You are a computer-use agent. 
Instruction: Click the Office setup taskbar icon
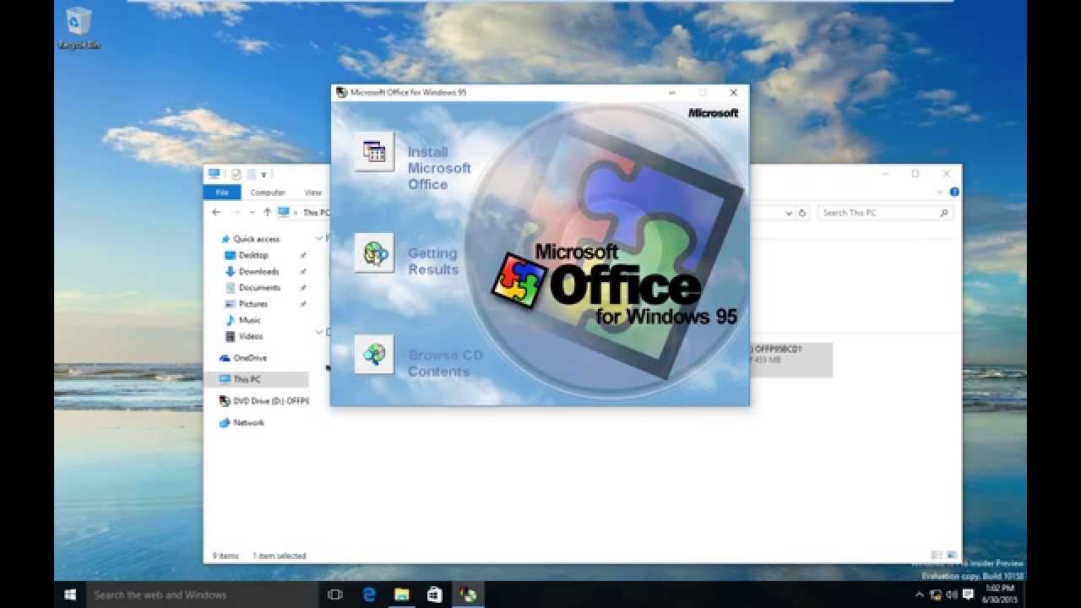468,594
